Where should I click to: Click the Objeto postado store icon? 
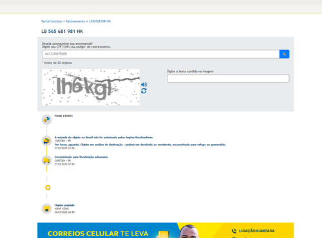(46, 208)
